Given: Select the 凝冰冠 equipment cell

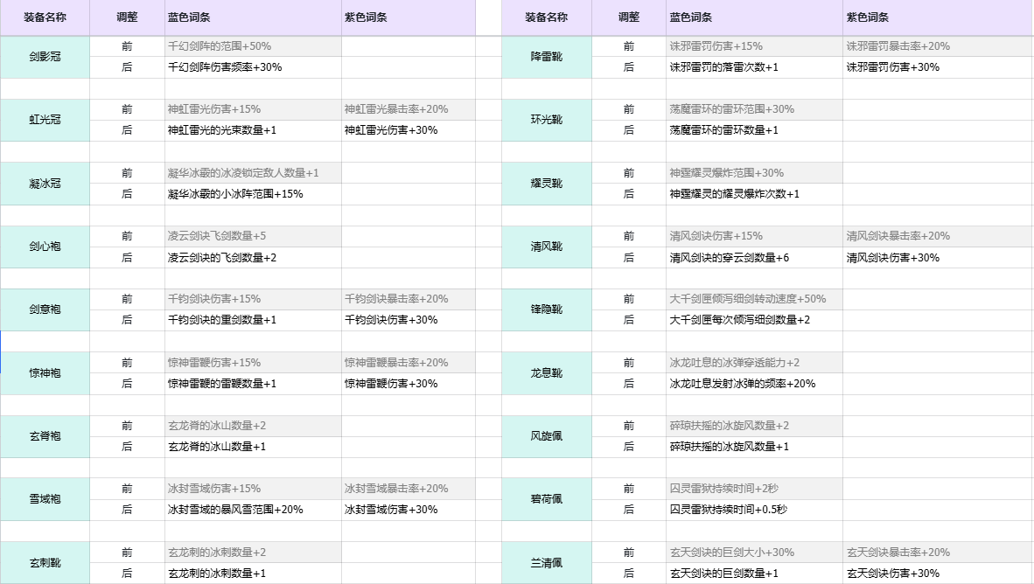Looking at the screenshot, I should pos(45,184).
